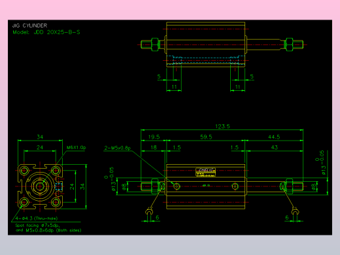Image resolution: width=340 pixels, height=255 pixels.
Task: Click the right "ø8" rod diameter
Action: coord(314,187)
